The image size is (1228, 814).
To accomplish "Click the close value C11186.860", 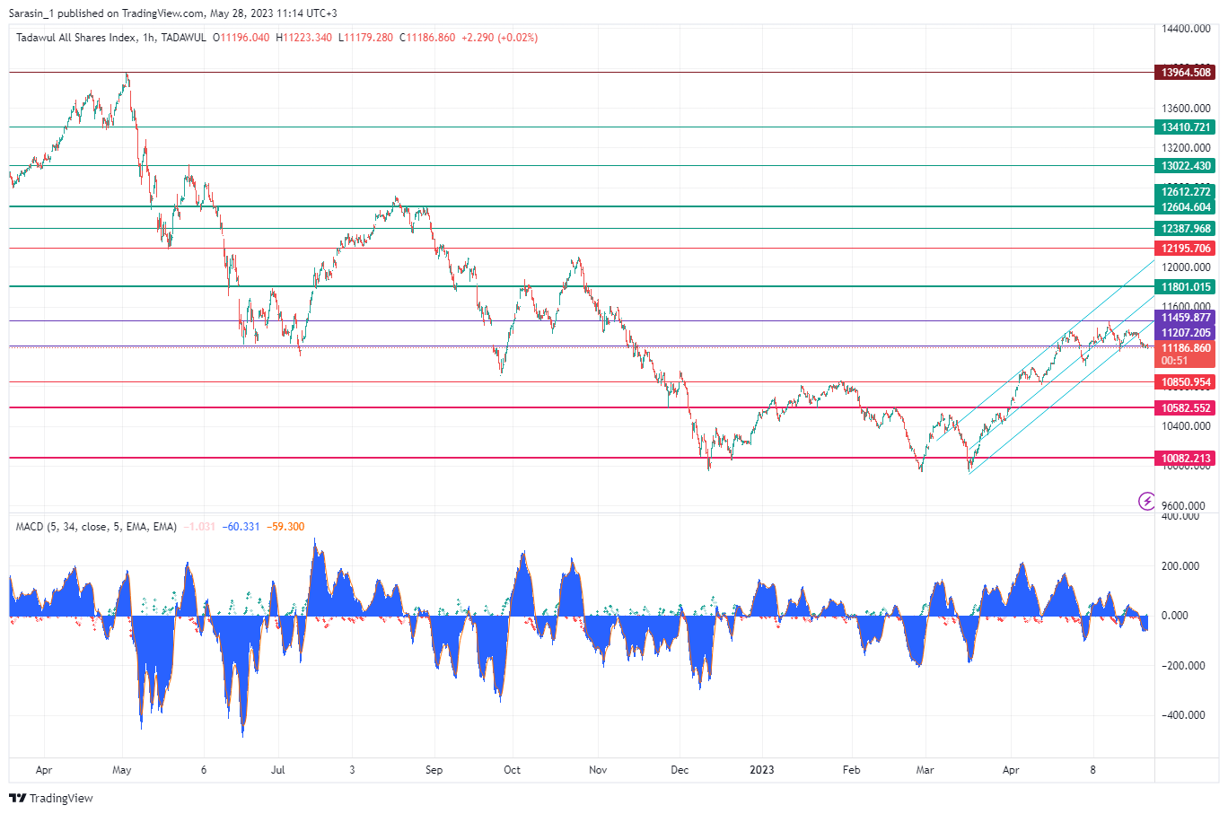I will click(x=427, y=38).
